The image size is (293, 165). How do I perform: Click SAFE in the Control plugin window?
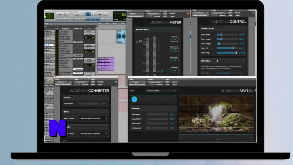coord(230,15)
